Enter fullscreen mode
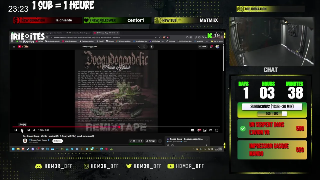 point(217,130)
